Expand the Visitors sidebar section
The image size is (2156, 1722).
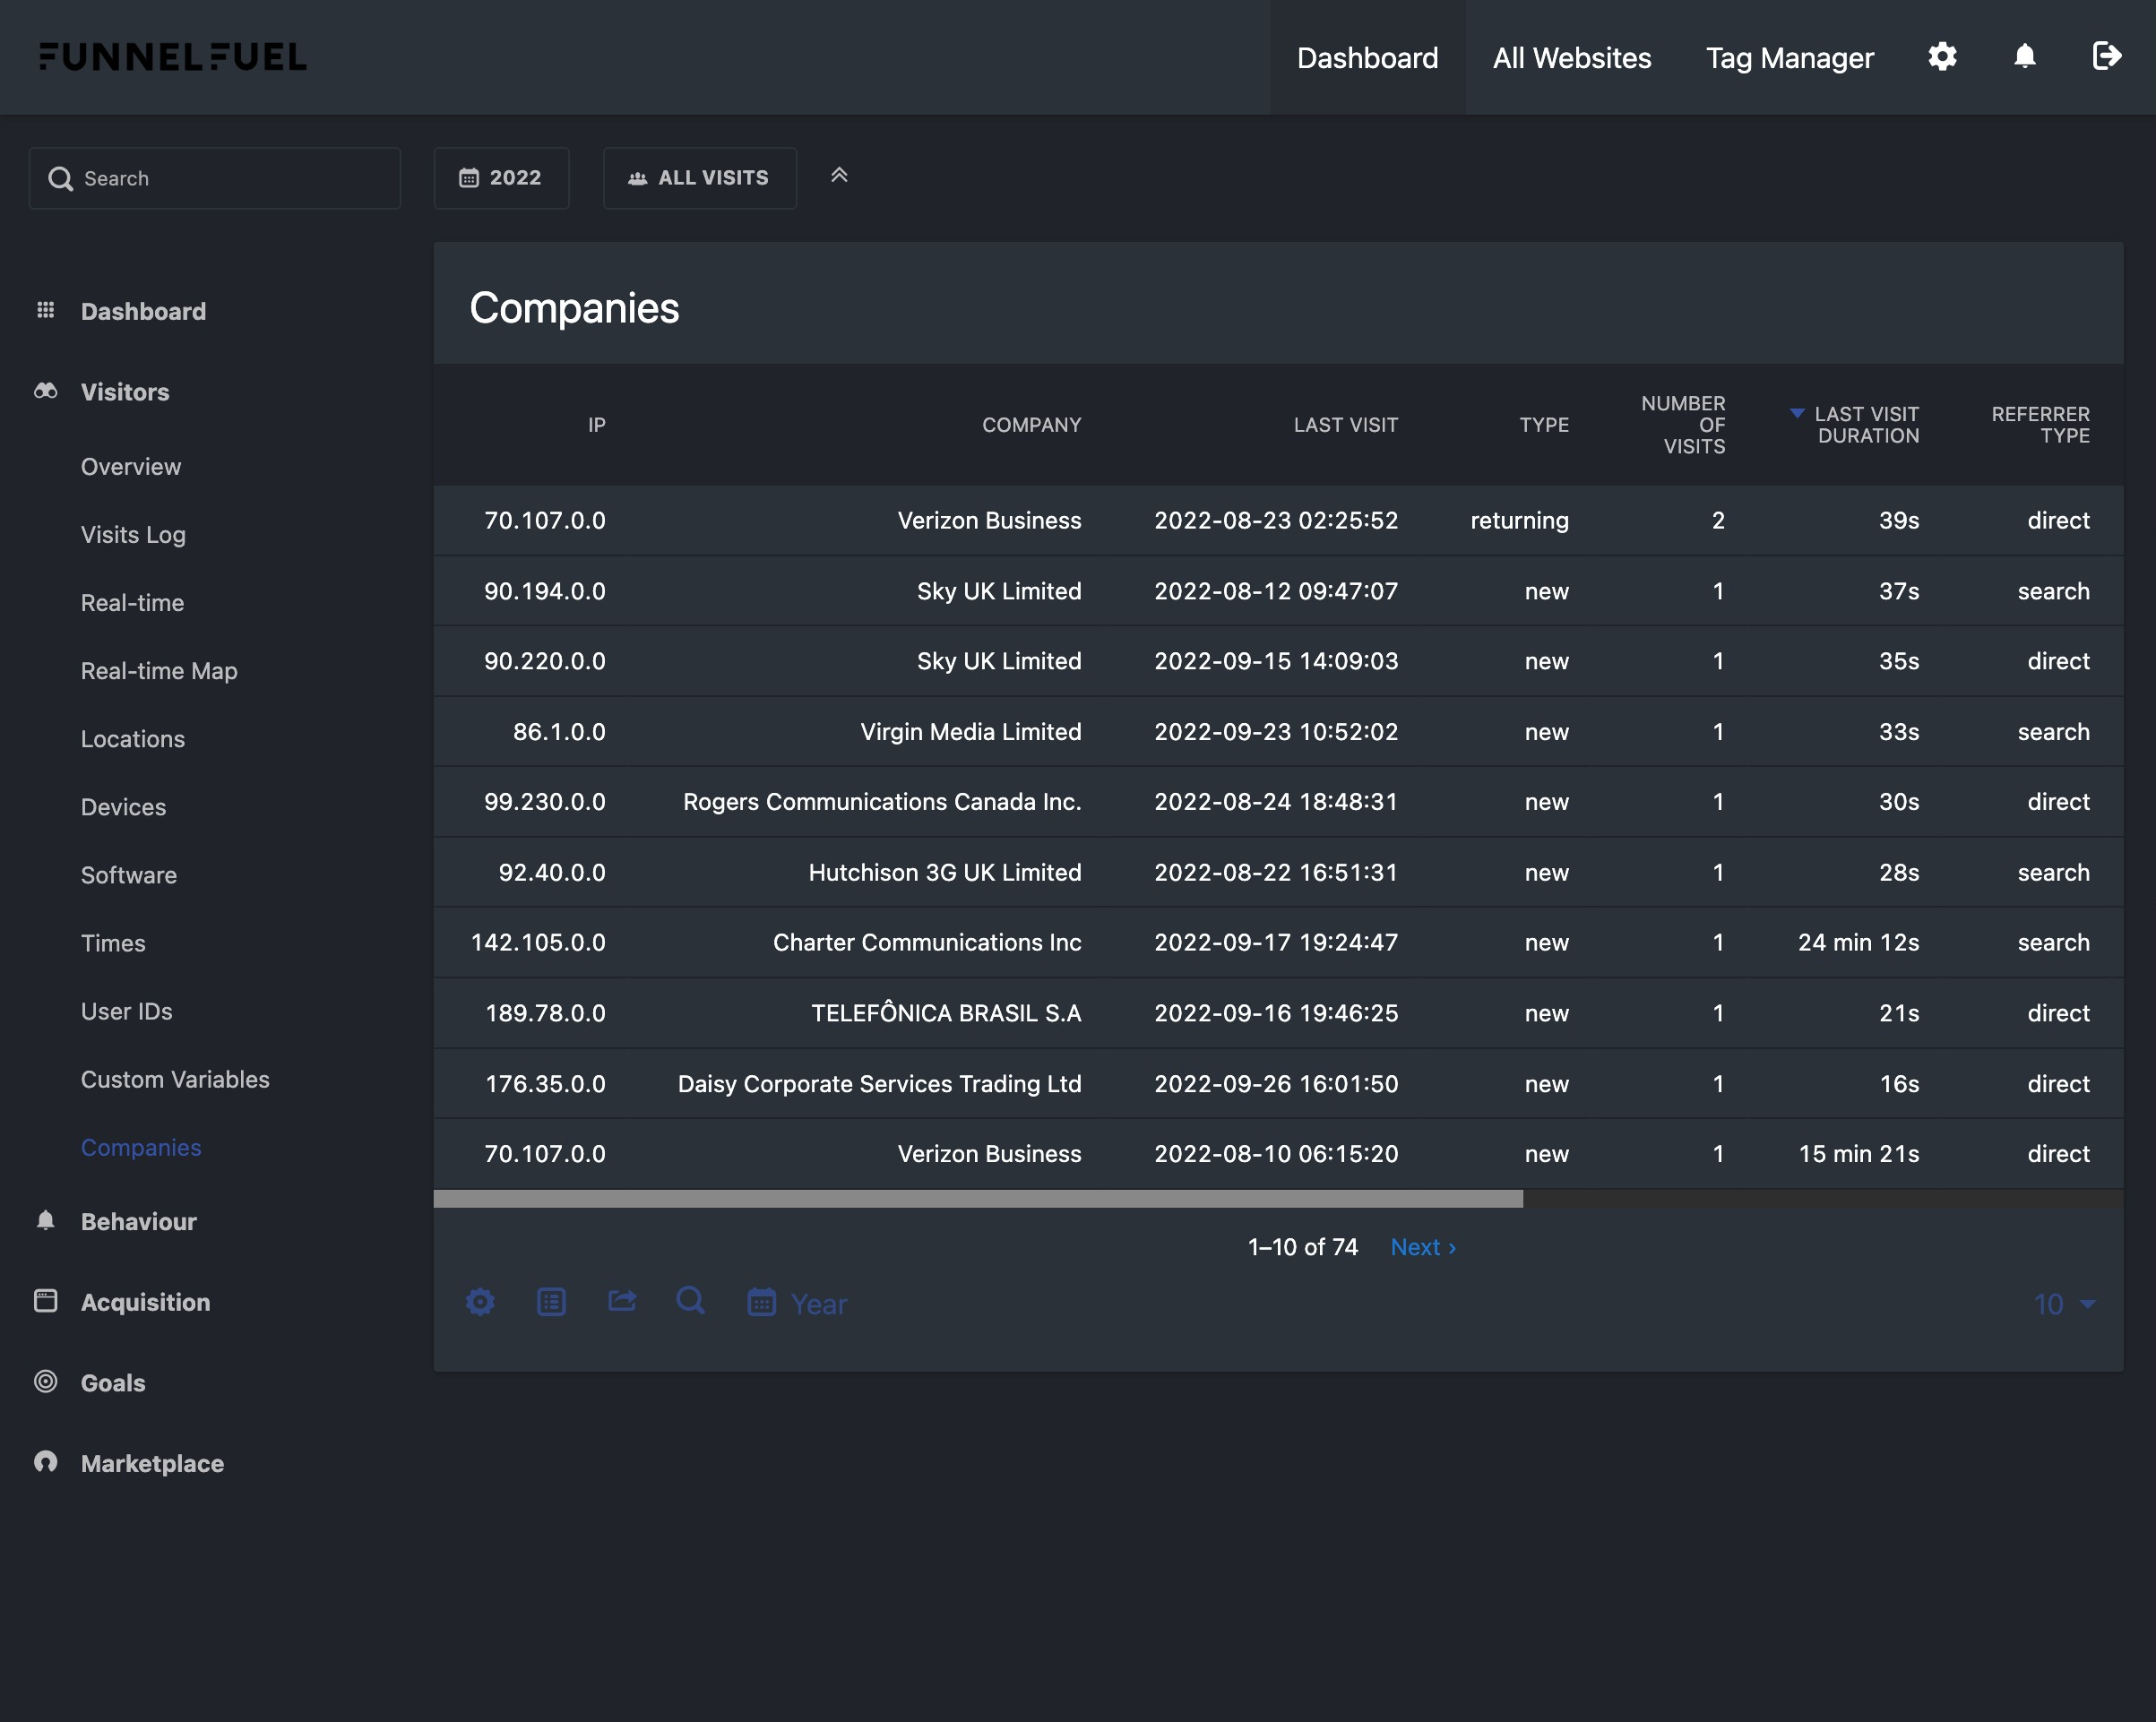pyautogui.click(x=125, y=392)
